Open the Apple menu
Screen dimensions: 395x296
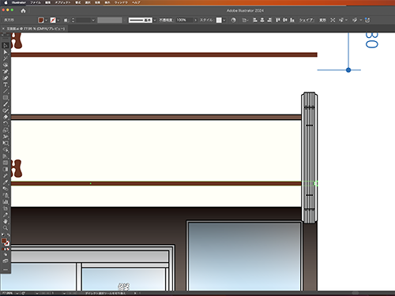6,2
